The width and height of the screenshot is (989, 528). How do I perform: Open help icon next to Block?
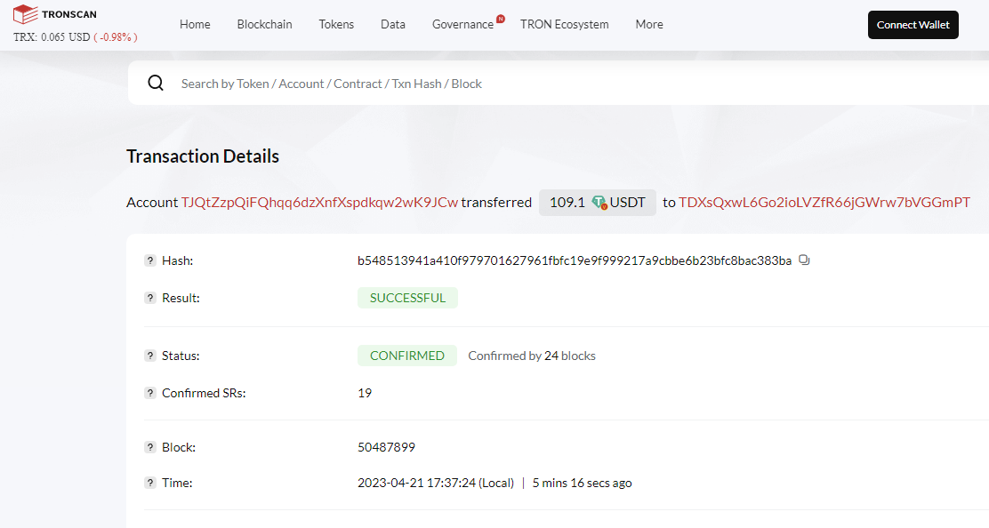click(x=150, y=447)
